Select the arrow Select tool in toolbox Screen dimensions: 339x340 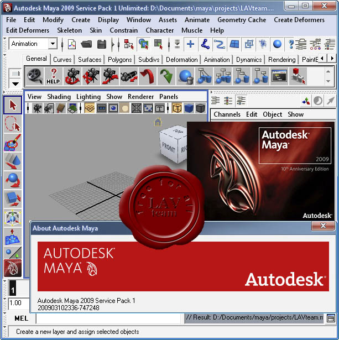pos(13,105)
